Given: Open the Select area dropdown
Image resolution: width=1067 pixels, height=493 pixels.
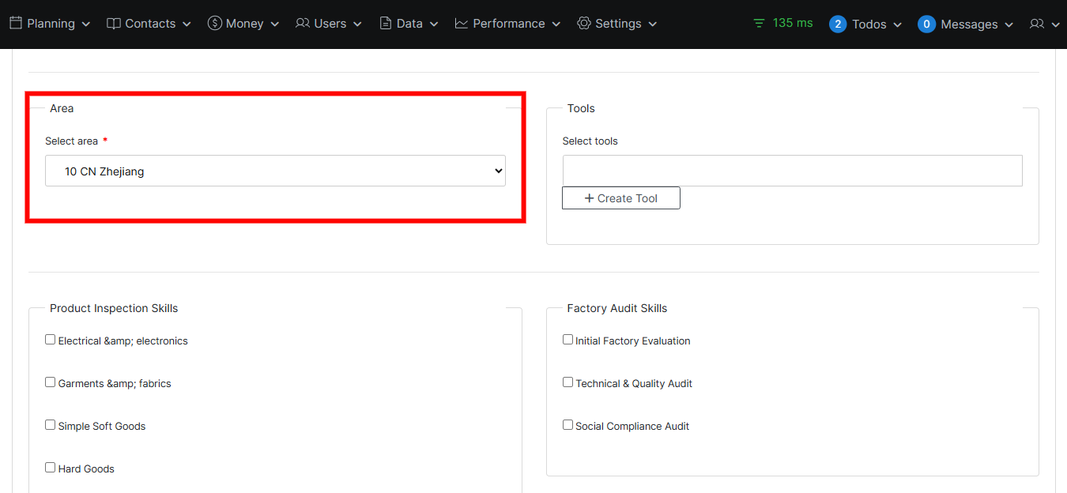Looking at the screenshot, I should tap(275, 171).
